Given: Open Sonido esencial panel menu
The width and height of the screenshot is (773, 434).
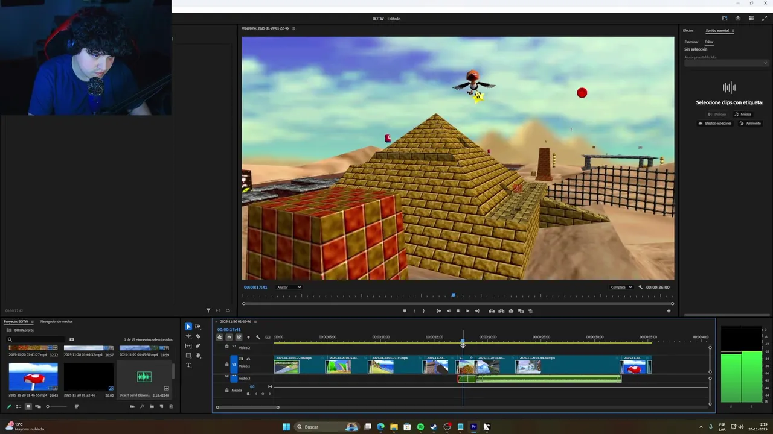Looking at the screenshot, I should tap(733, 30).
